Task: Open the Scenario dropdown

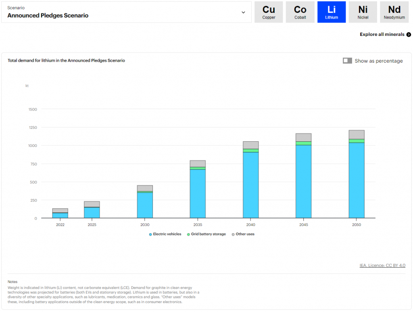Action: (125, 12)
